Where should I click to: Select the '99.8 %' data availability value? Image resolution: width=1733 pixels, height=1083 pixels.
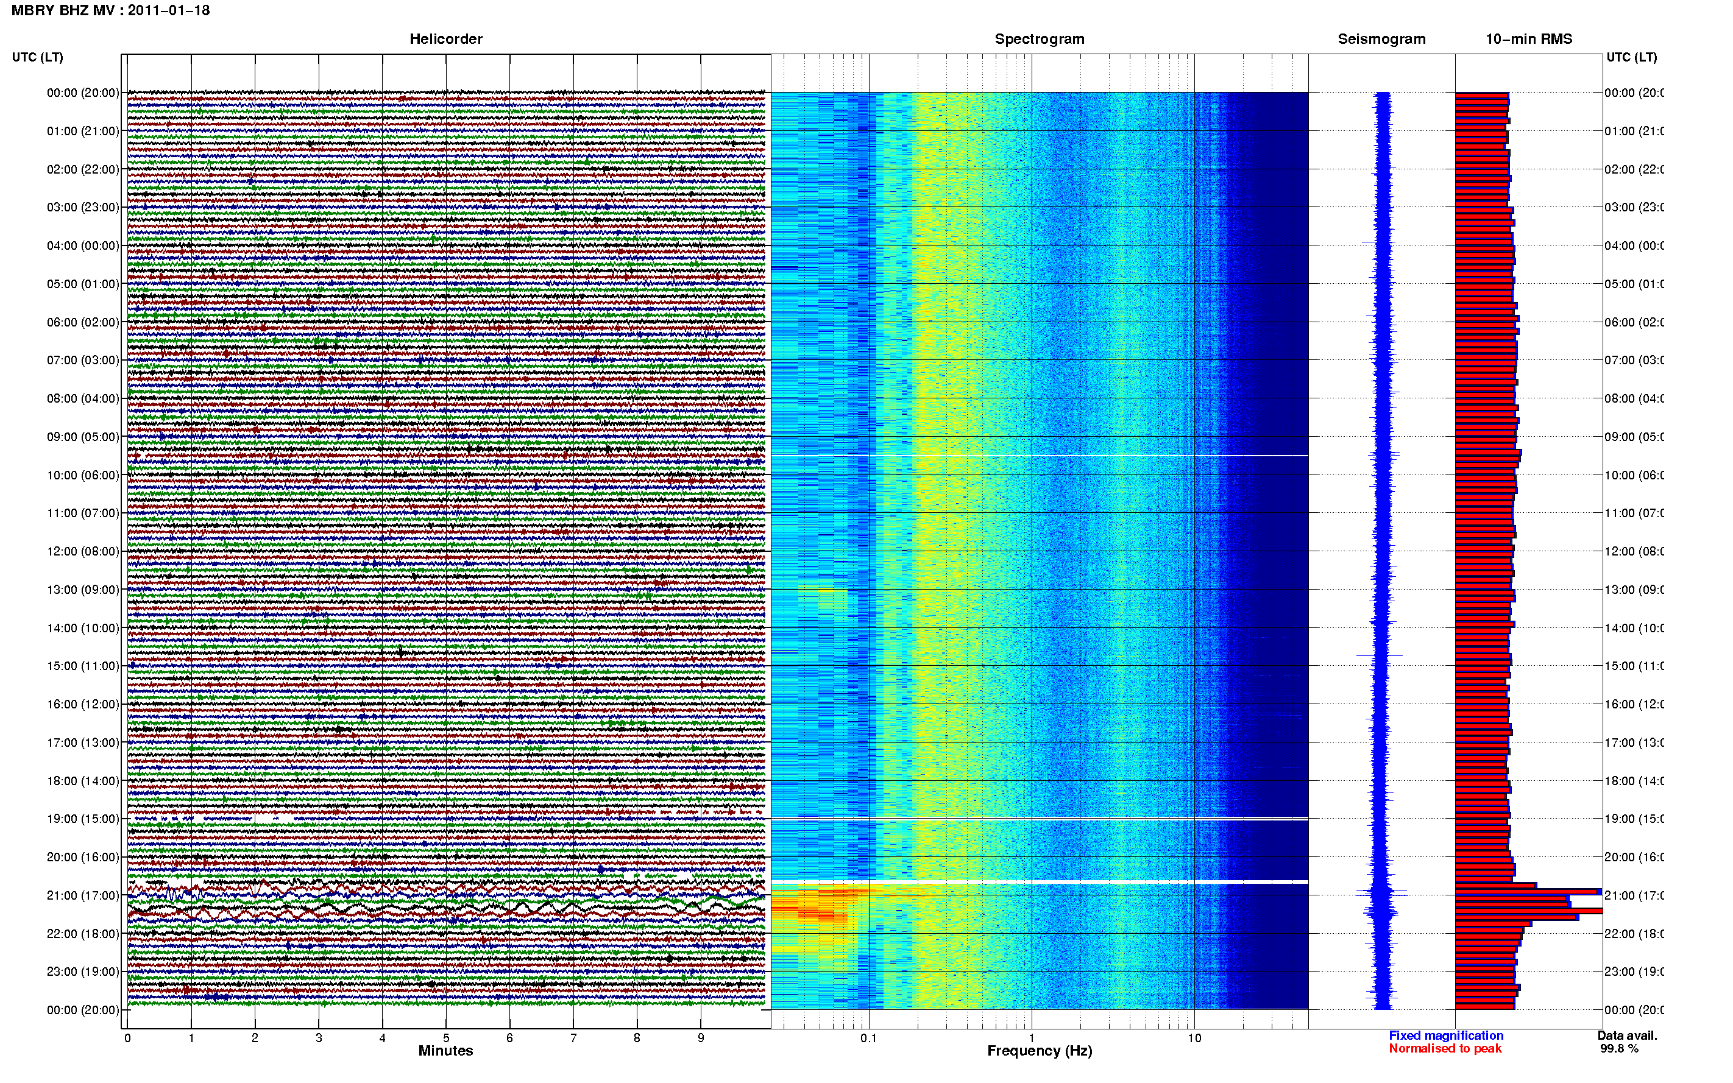pos(1619,1049)
